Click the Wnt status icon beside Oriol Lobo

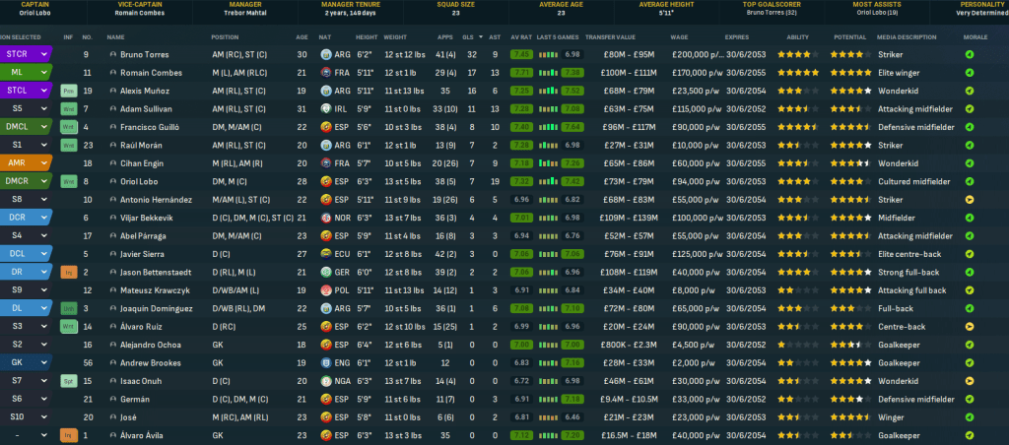[x=68, y=181]
